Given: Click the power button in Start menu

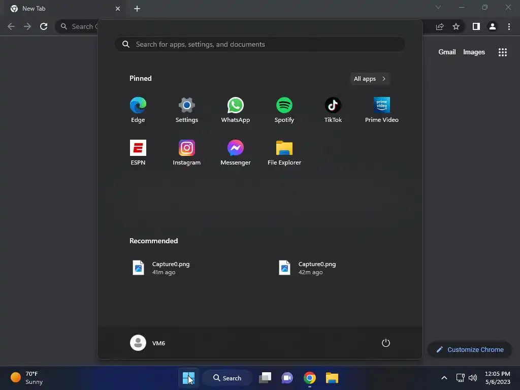Looking at the screenshot, I should (x=386, y=343).
